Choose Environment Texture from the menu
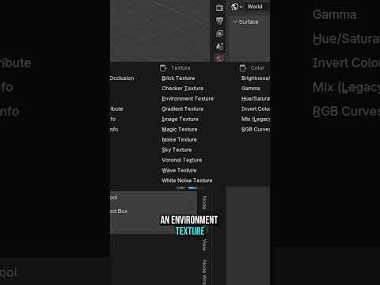380x285 pixels. pos(188,99)
